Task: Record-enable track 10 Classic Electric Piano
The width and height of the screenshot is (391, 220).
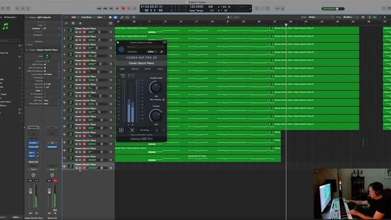Action: pyautogui.click(x=84, y=104)
